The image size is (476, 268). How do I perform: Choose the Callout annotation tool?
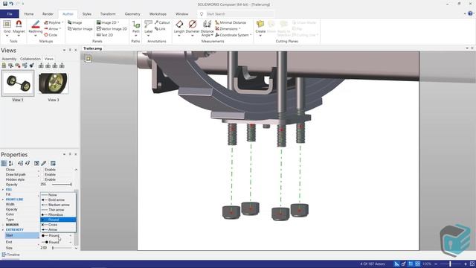pos(162,22)
